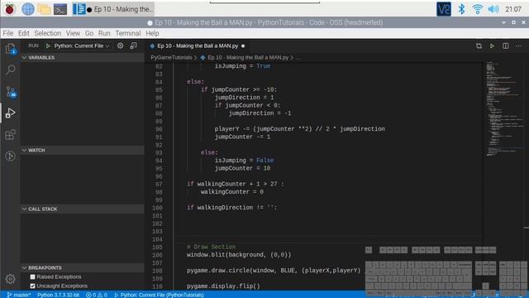Start debugging with green play button
The width and height of the screenshot is (529, 298).
(48, 46)
